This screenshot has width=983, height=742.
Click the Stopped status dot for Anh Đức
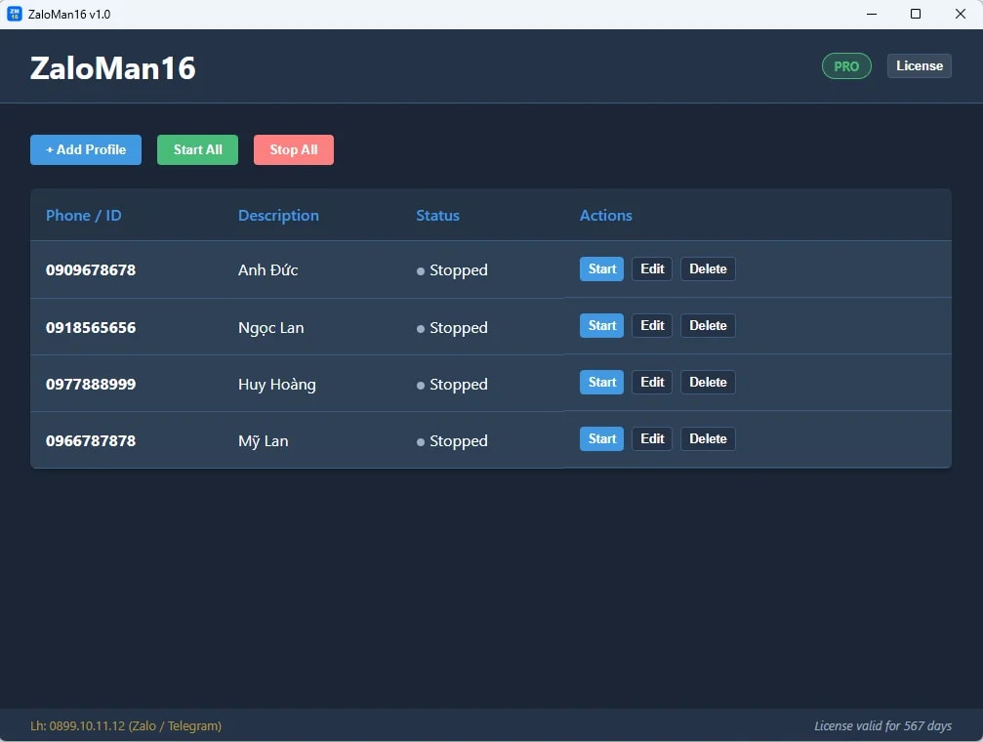pyautogui.click(x=422, y=270)
